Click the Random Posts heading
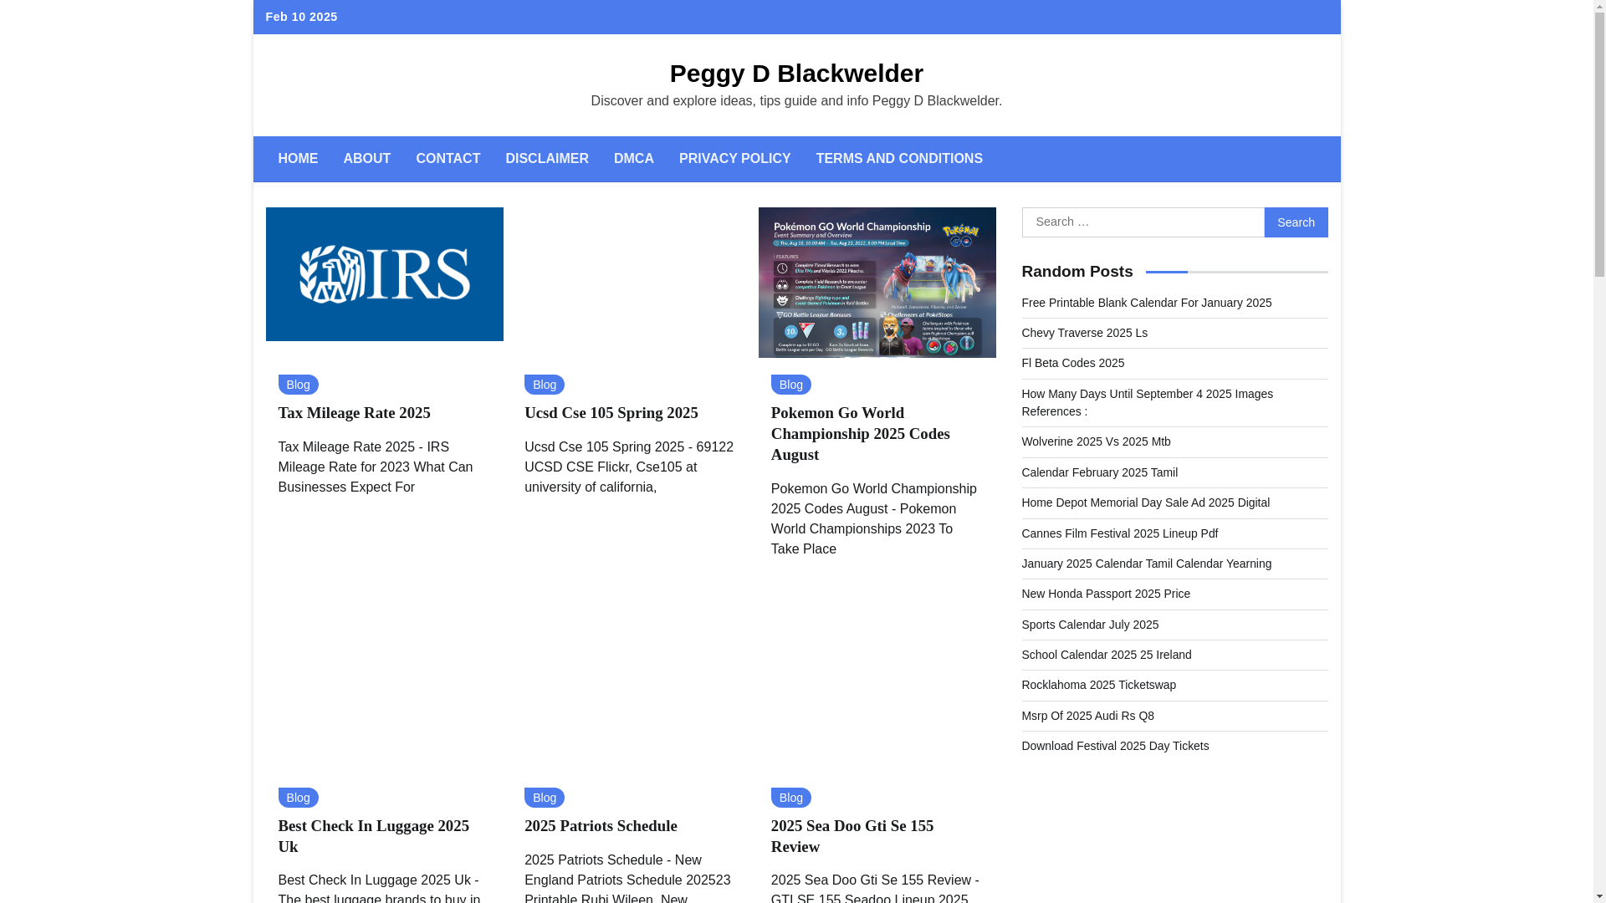Viewport: 1606px width, 903px height. (x=1077, y=272)
